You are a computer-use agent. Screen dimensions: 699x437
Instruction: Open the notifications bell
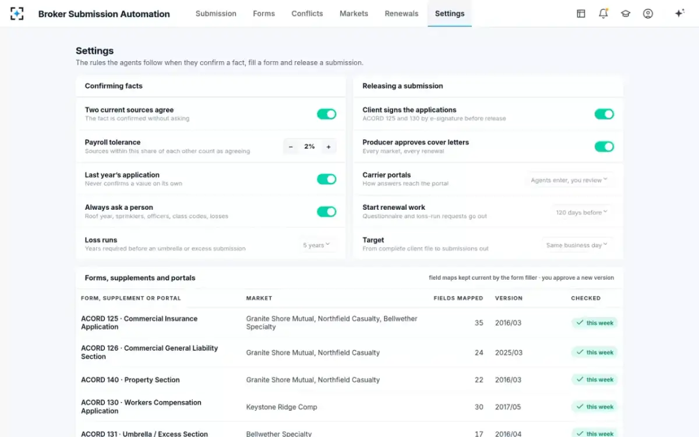click(x=603, y=13)
